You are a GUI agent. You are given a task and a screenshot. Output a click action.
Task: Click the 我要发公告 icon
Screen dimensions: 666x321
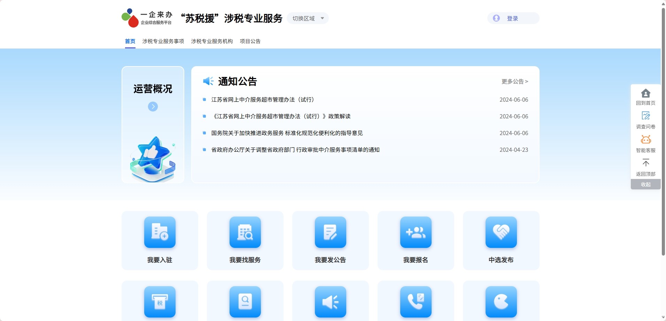330,232
